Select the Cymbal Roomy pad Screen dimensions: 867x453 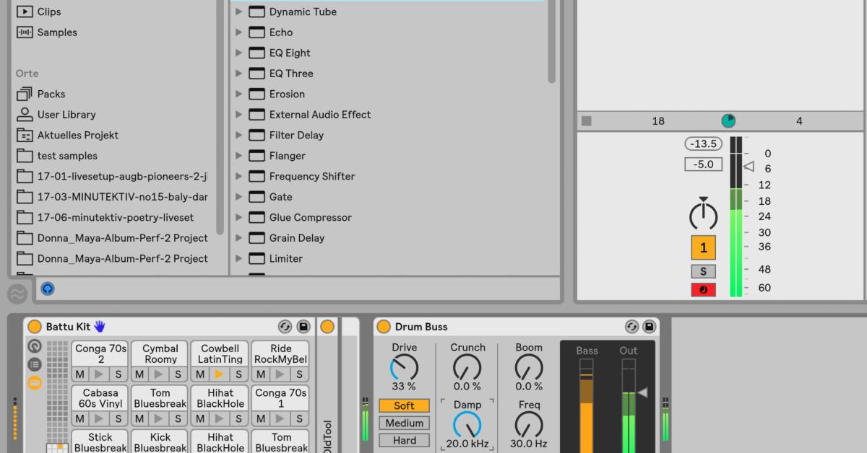(x=160, y=354)
